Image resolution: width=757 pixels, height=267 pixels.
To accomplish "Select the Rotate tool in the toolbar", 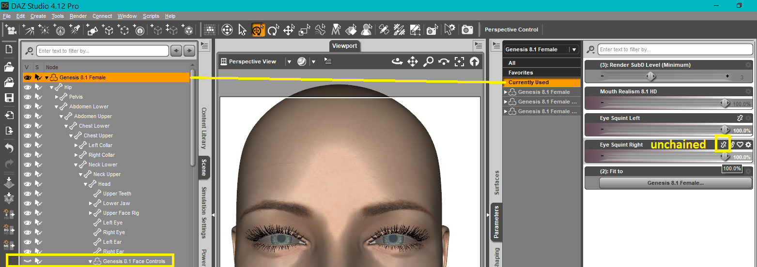I will click(x=274, y=30).
